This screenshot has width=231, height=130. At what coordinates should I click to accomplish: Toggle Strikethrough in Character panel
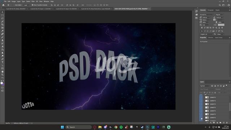pyautogui.click(x=222, y=28)
